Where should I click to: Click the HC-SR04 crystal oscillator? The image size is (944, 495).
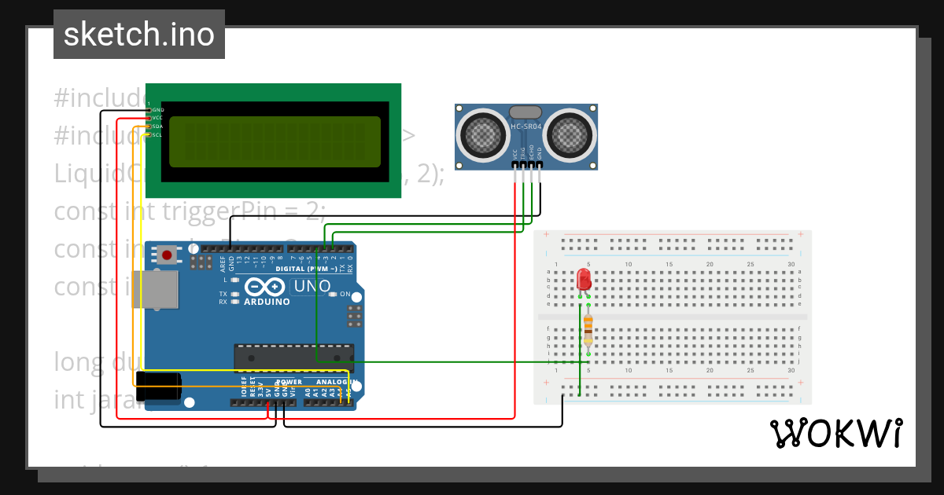[x=525, y=112]
